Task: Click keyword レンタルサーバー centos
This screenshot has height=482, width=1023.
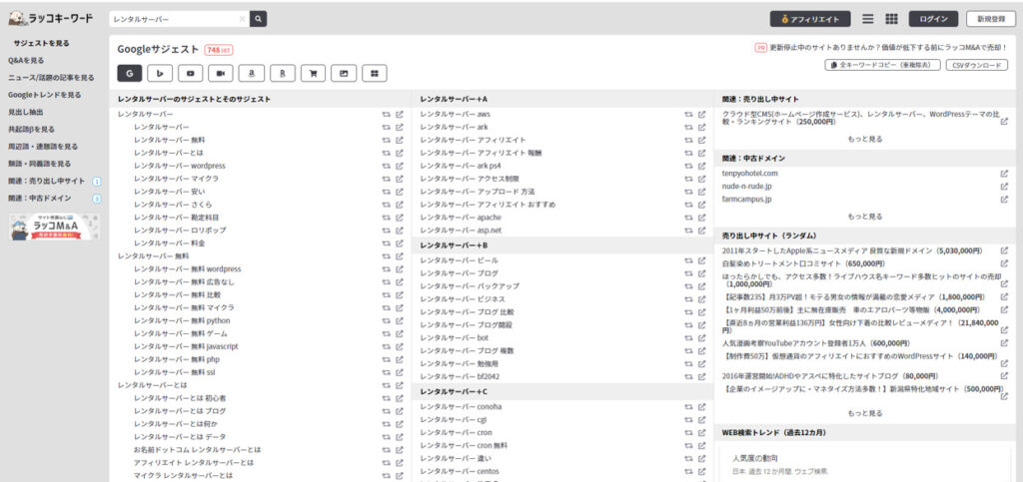Action: (460, 471)
